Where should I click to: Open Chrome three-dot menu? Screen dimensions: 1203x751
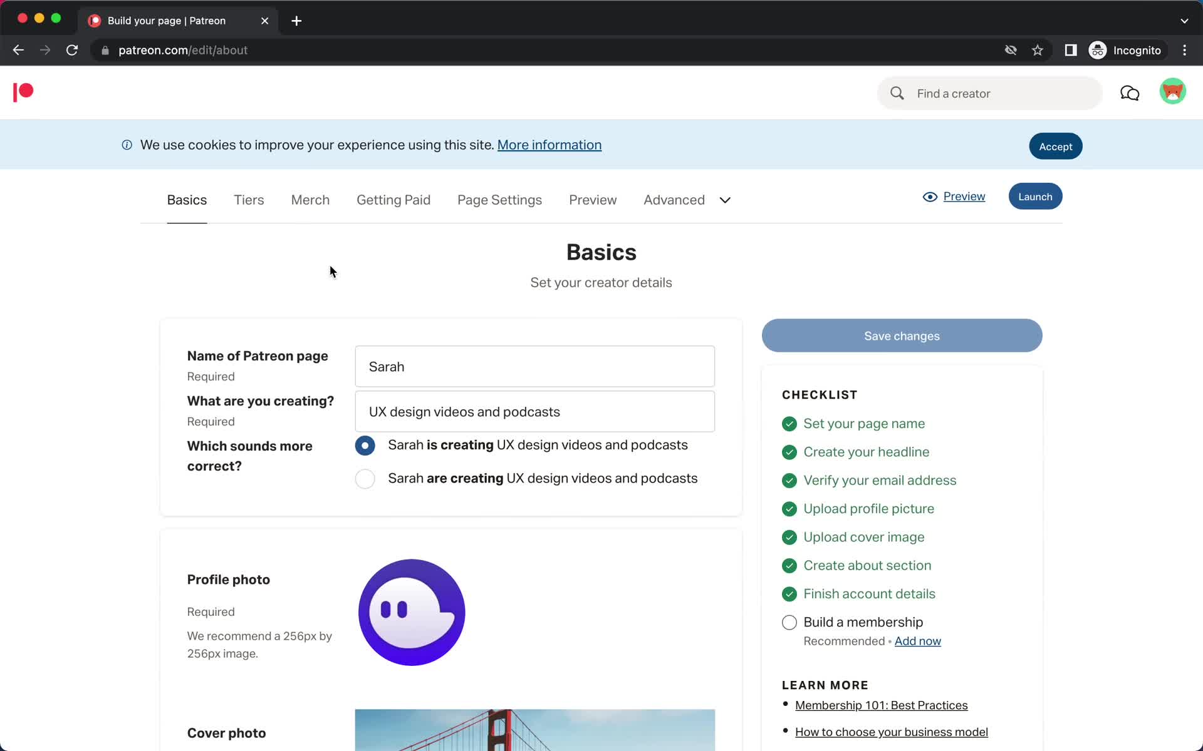[x=1184, y=50]
